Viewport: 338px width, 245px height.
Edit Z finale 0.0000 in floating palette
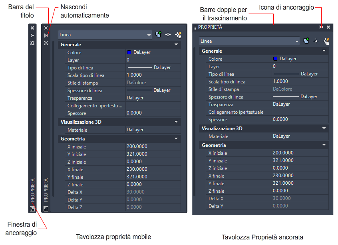(x=153, y=184)
